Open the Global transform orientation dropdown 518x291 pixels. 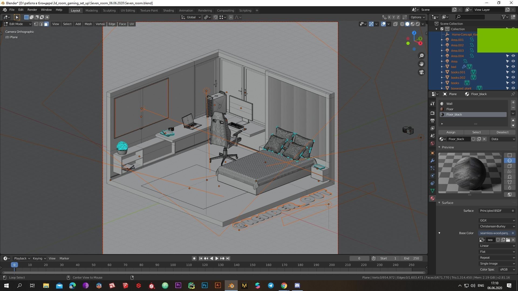pos(191,17)
